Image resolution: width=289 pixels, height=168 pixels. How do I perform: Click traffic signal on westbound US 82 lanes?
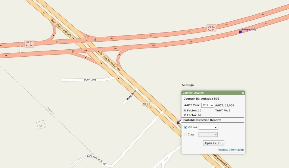click(95, 39)
